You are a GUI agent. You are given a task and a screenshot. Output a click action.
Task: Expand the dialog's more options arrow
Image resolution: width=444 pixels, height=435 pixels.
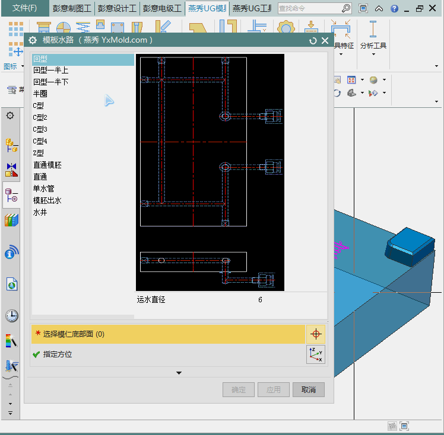click(x=179, y=373)
